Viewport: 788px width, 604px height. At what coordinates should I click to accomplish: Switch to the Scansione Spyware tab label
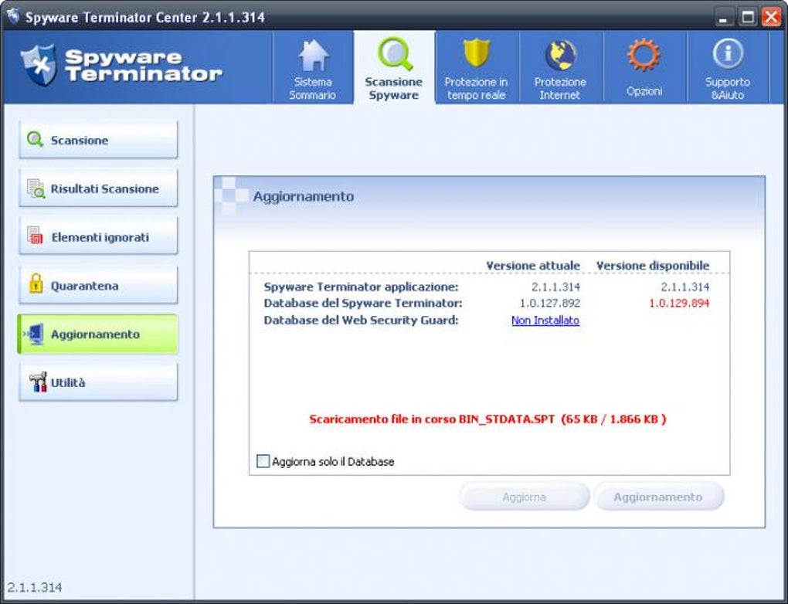(x=394, y=88)
